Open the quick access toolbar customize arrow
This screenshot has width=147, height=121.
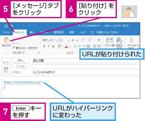[x=35, y=26]
